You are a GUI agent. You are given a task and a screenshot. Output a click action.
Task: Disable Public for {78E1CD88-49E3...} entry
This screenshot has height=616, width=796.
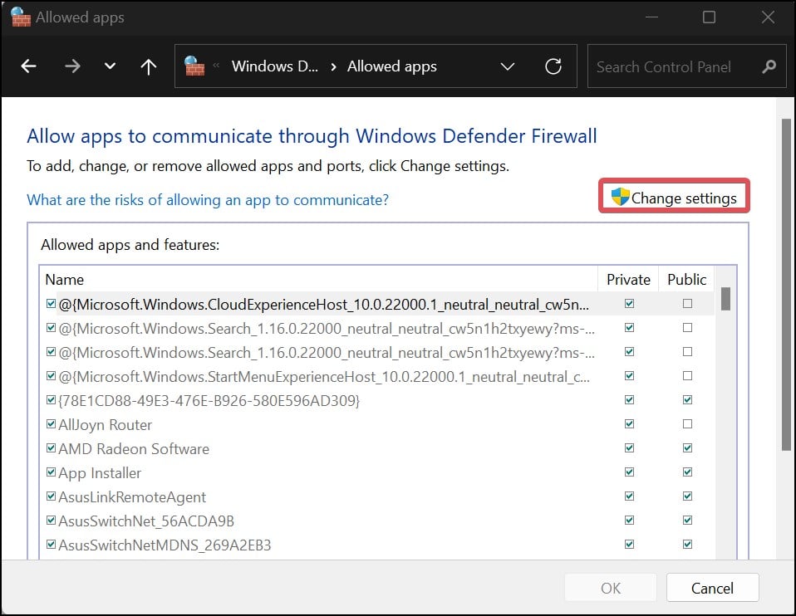pos(687,400)
